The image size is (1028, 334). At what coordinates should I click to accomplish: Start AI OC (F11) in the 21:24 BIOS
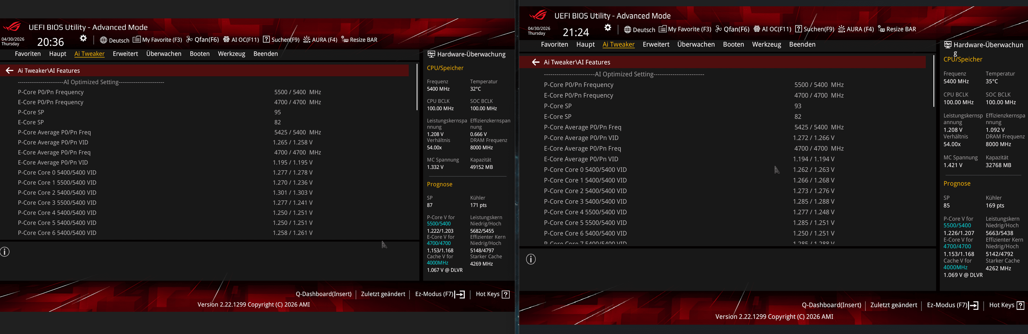point(772,29)
